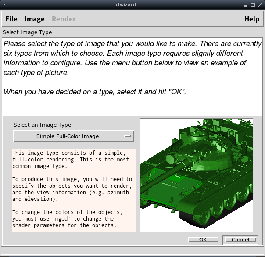The width and height of the screenshot is (265, 257).
Task: Open the disabled Render menu
Action: tap(64, 19)
